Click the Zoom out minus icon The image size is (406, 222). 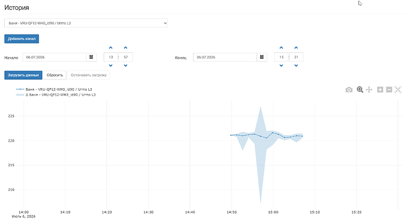[389, 90]
